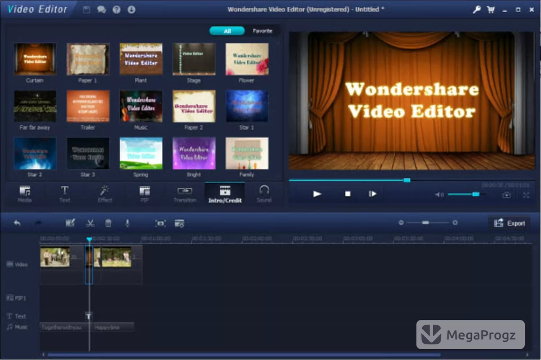Zoom in the timeline with plus icon
This screenshot has height=360, width=541.
tap(455, 223)
